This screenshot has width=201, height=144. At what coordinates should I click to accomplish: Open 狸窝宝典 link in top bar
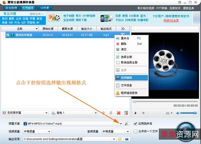point(188,8)
